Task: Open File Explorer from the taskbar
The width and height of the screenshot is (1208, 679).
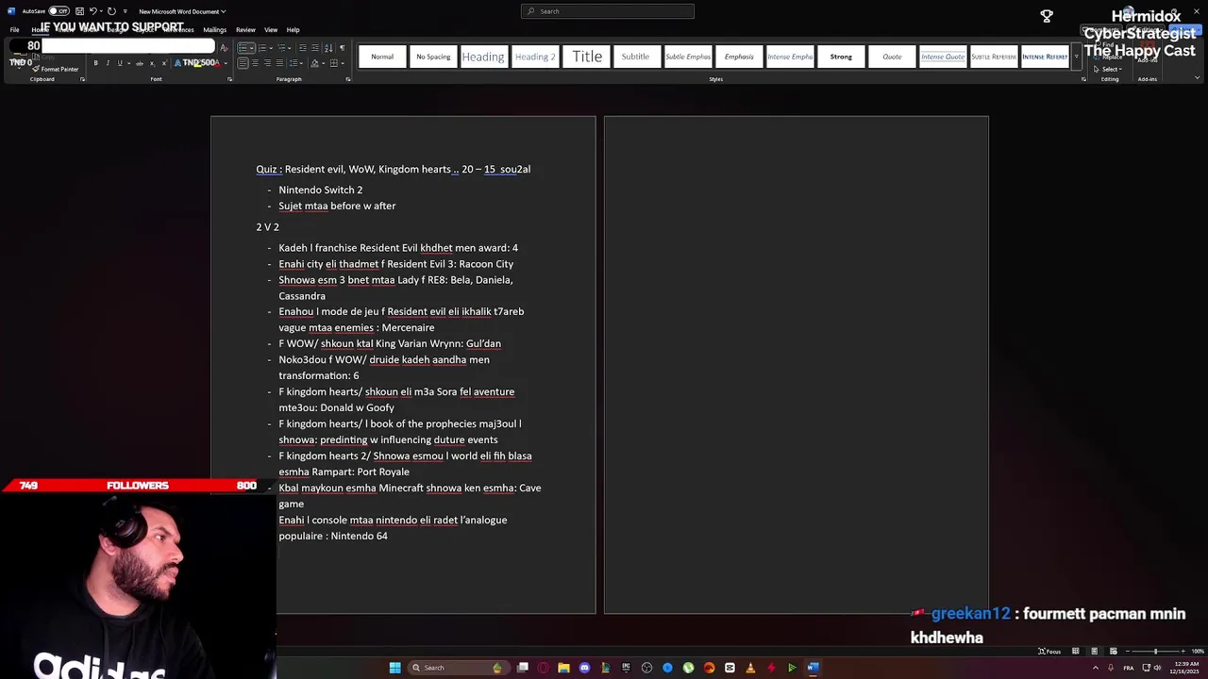Action: coord(563,668)
